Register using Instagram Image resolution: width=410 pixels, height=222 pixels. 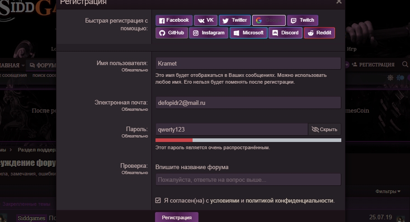(208, 33)
